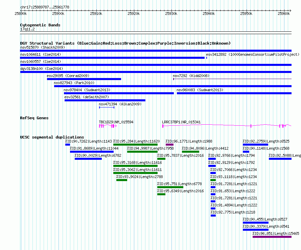Click the 25900k ruler tick label
Viewport: 301px width, 250px height.
pyautogui.click(x=58, y=14)
